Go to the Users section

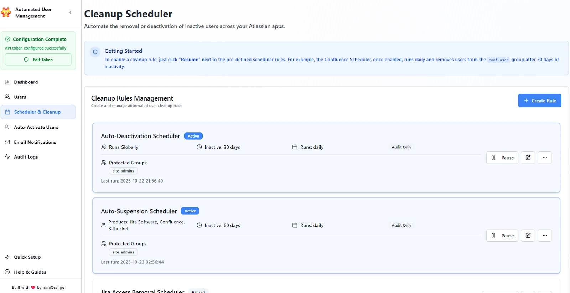(38, 97)
